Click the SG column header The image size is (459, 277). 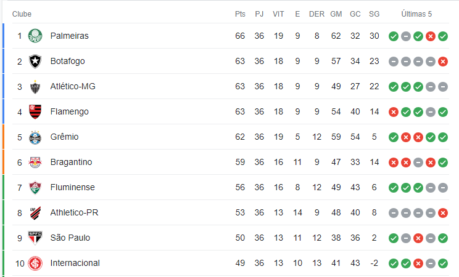374,14
